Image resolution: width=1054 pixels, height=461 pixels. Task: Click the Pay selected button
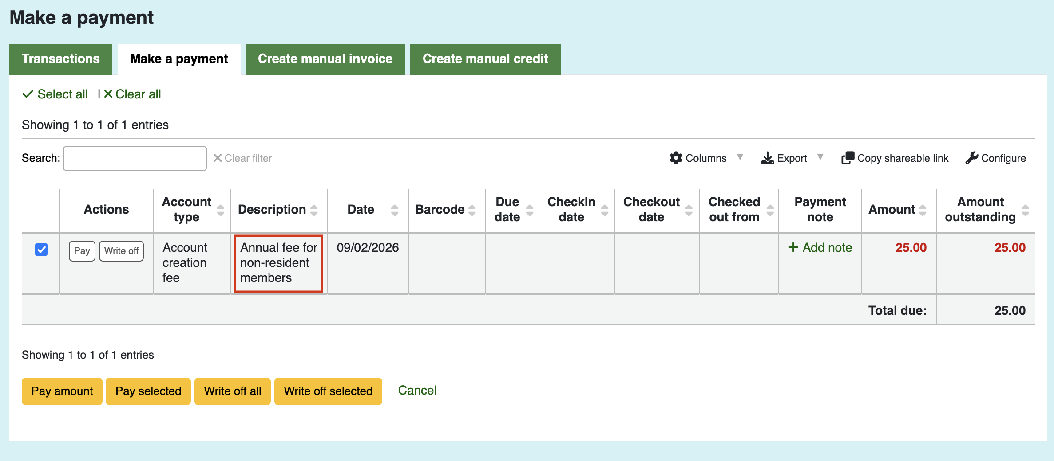point(148,391)
